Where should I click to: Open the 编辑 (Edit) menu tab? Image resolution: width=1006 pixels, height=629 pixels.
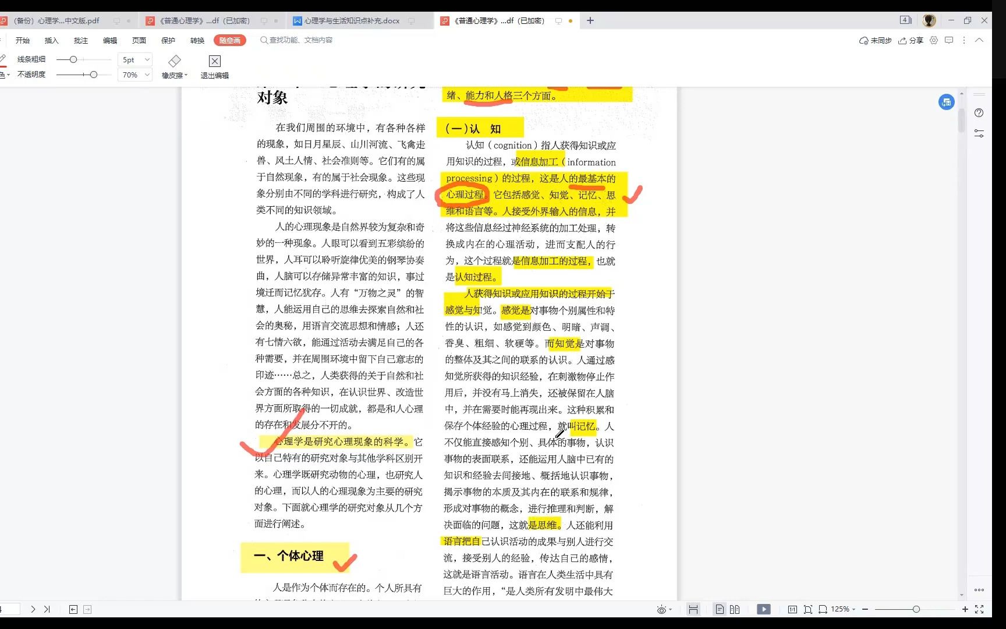click(110, 40)
